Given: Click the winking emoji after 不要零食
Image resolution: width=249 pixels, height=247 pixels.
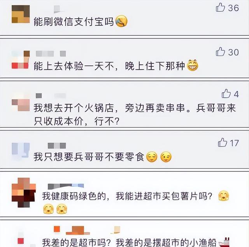Looking at the screenshot, I should click(166, 157).
